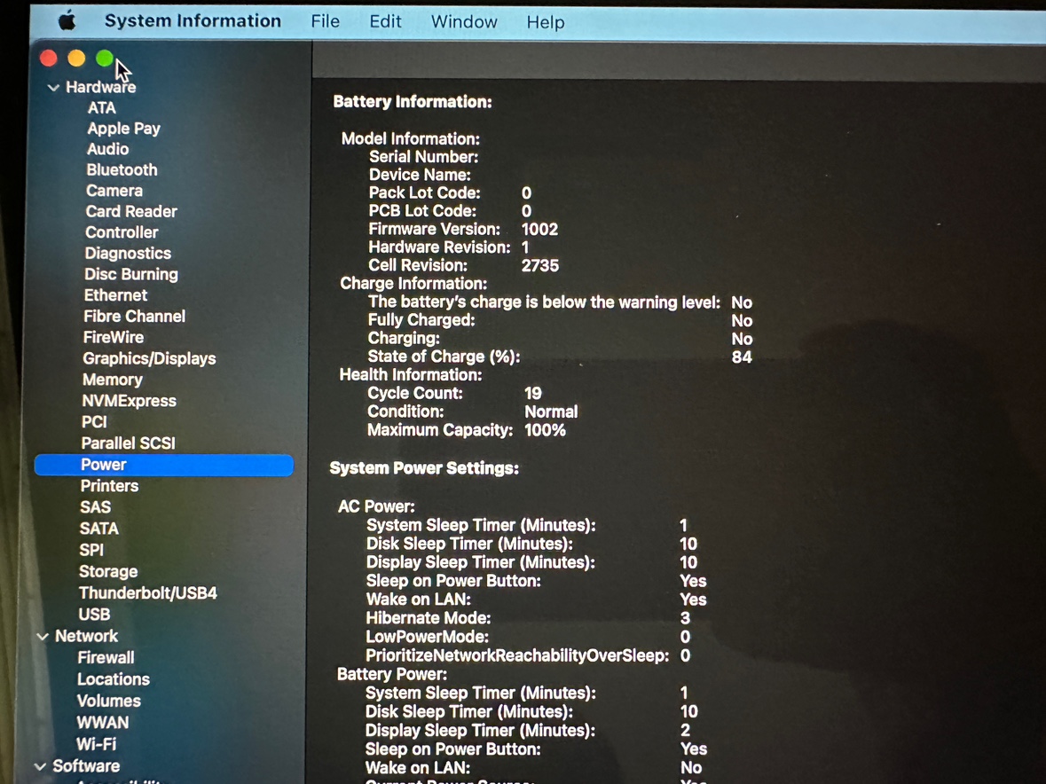The image size is (1046, 784).
Task: Select Locations under Network
Action: point(114,679)
